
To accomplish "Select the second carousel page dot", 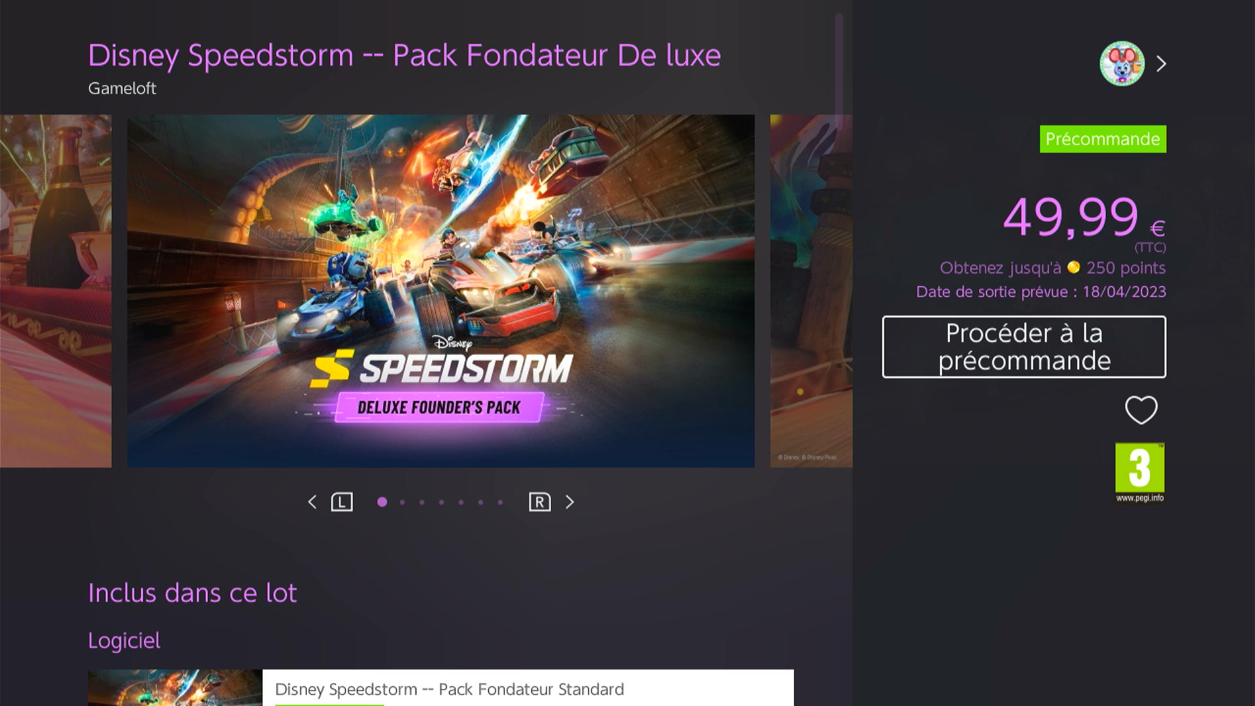I will coord(402,502).
